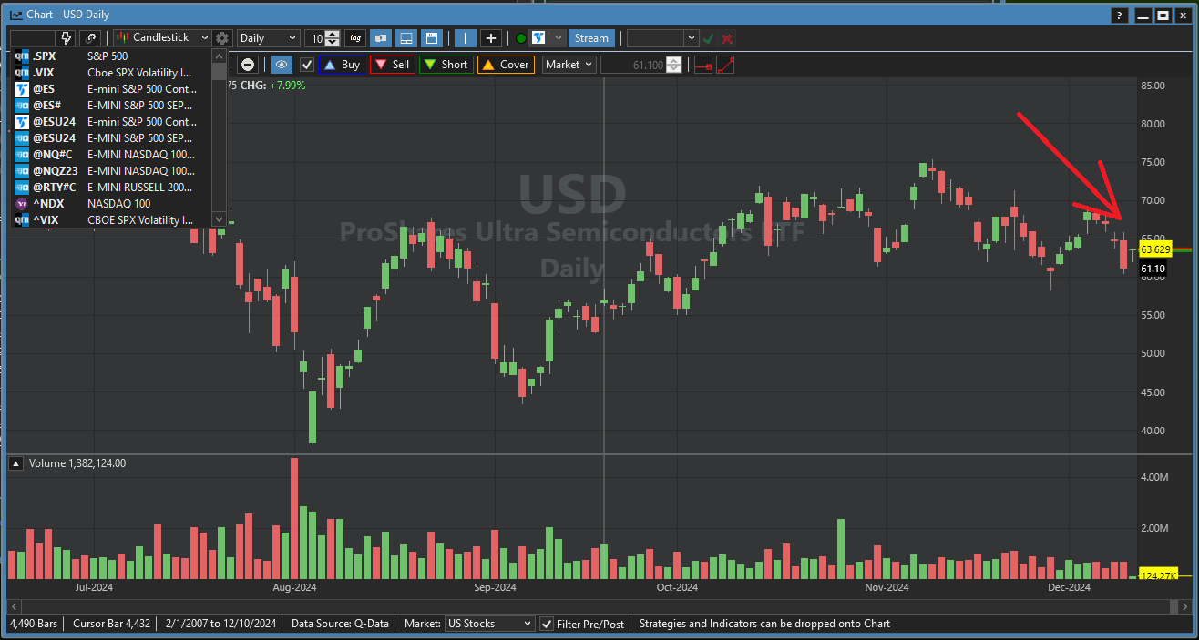Screen dimensions: 1199x640
Task: Click symbol list scroll down arrow
Action: coord(219,219)
